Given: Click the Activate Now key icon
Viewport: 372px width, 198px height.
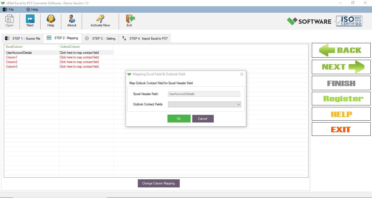Looking at the screenshot, I should [100, 21].
